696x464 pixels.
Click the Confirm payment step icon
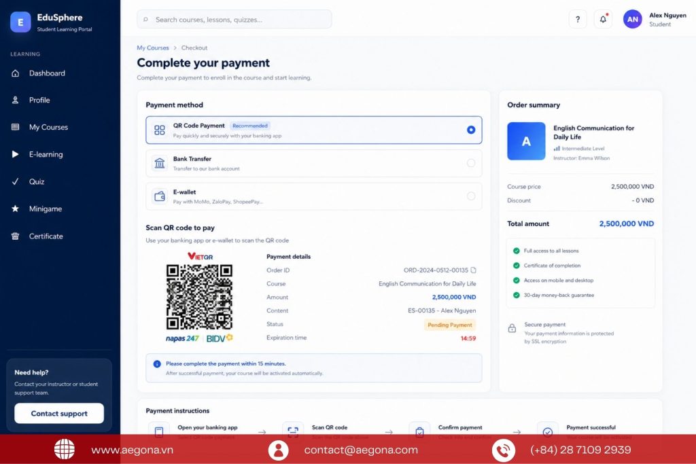(x=419, y=431)
